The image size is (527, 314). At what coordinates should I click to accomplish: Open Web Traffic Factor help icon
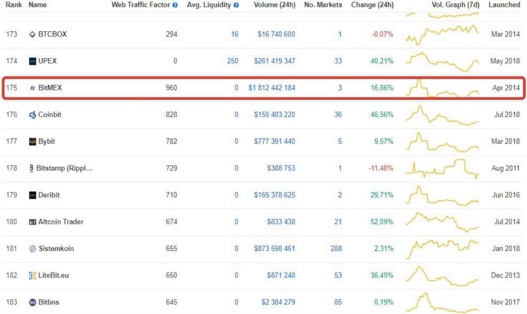click(x=175, y=5)
